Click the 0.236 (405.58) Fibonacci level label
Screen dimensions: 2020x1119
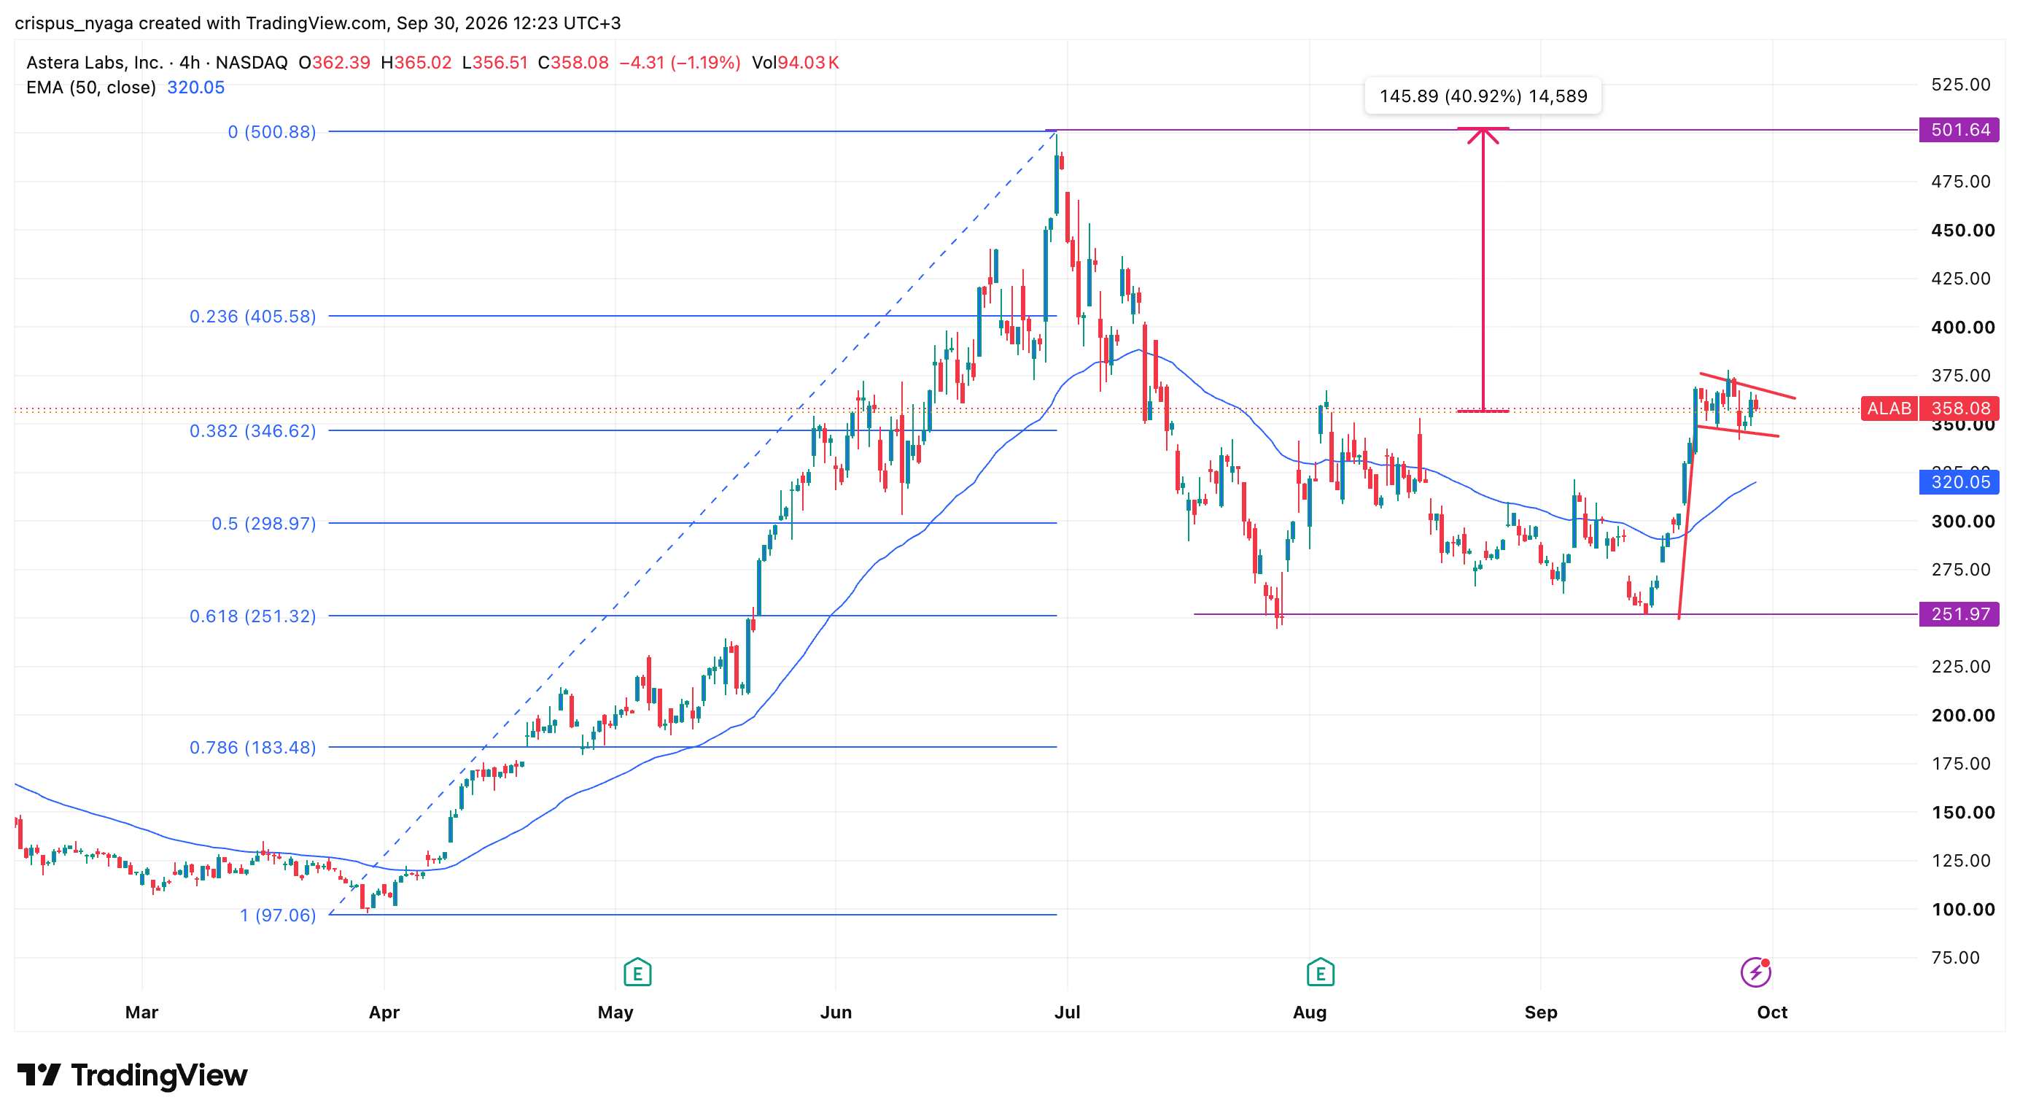[x=252, y=317]
